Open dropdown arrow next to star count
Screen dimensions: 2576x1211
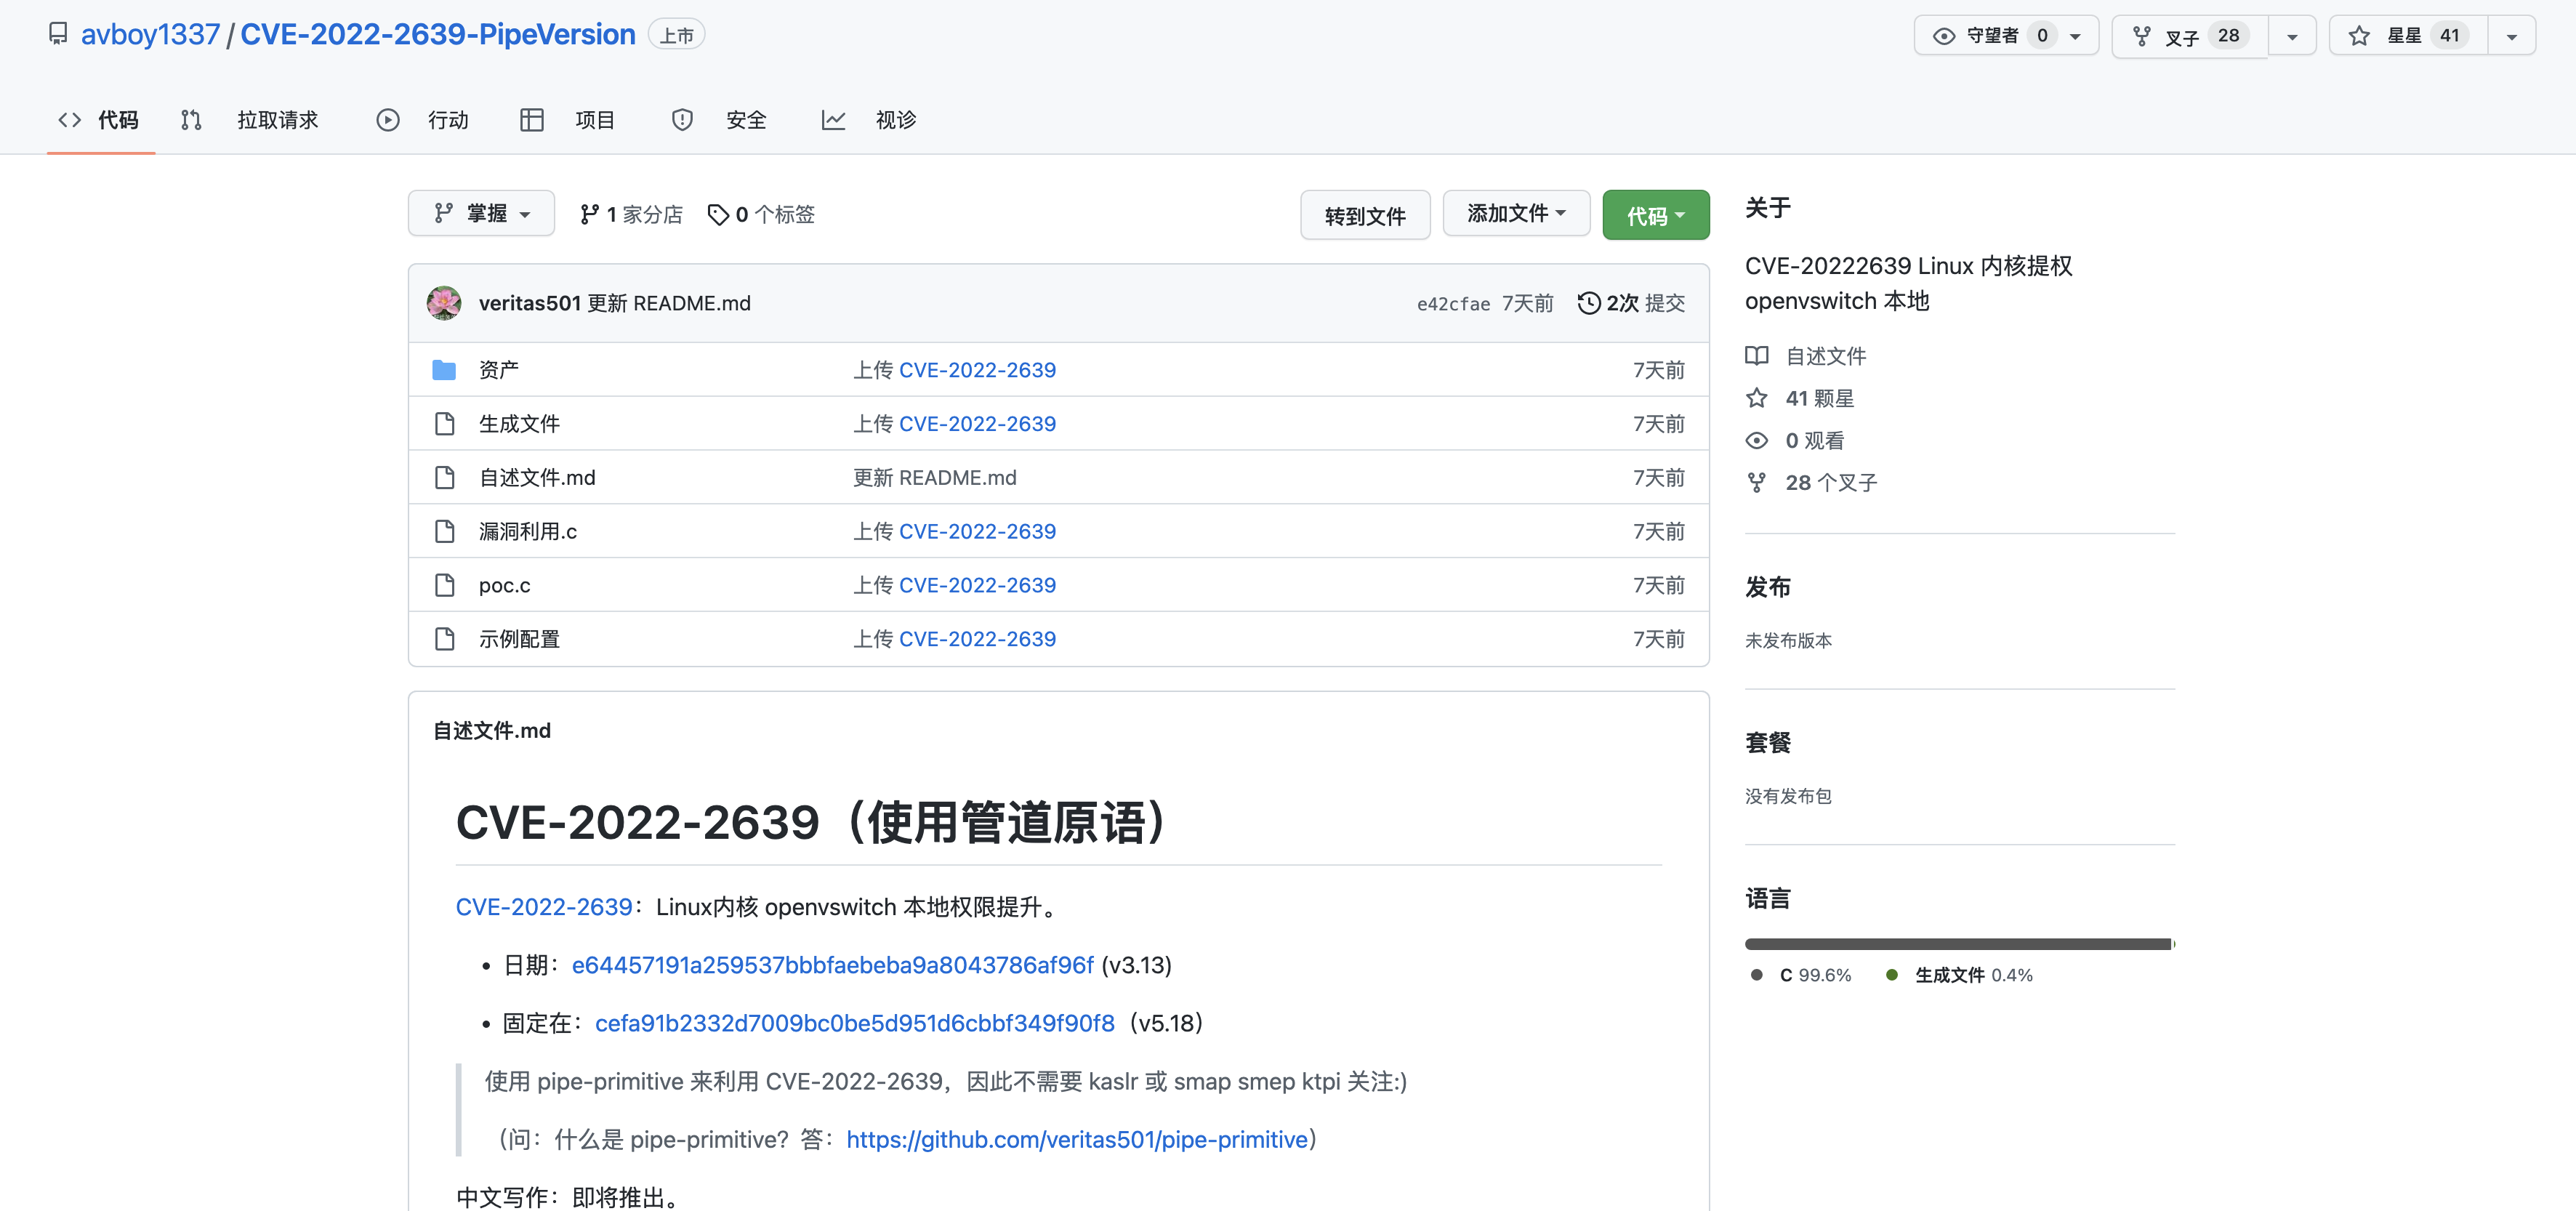pos(2511,37)
